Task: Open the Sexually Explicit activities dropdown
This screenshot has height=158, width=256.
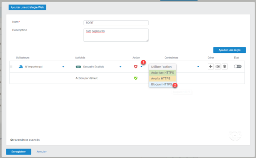Action: point(120,67)
